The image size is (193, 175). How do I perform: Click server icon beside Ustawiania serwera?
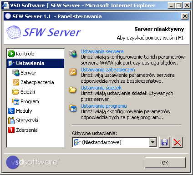pos(73,54)
